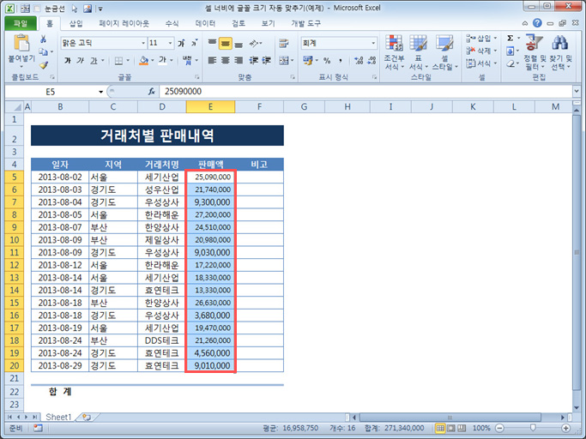Click the Excel Help question mark icon
Viewport: 586px width, 439px height.
pos(537,23)
